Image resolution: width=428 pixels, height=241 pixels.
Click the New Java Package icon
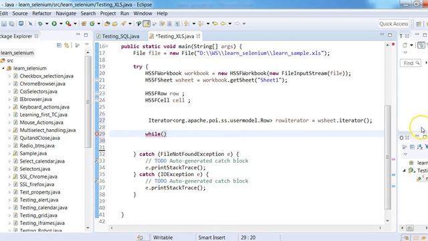coord(84,24)
